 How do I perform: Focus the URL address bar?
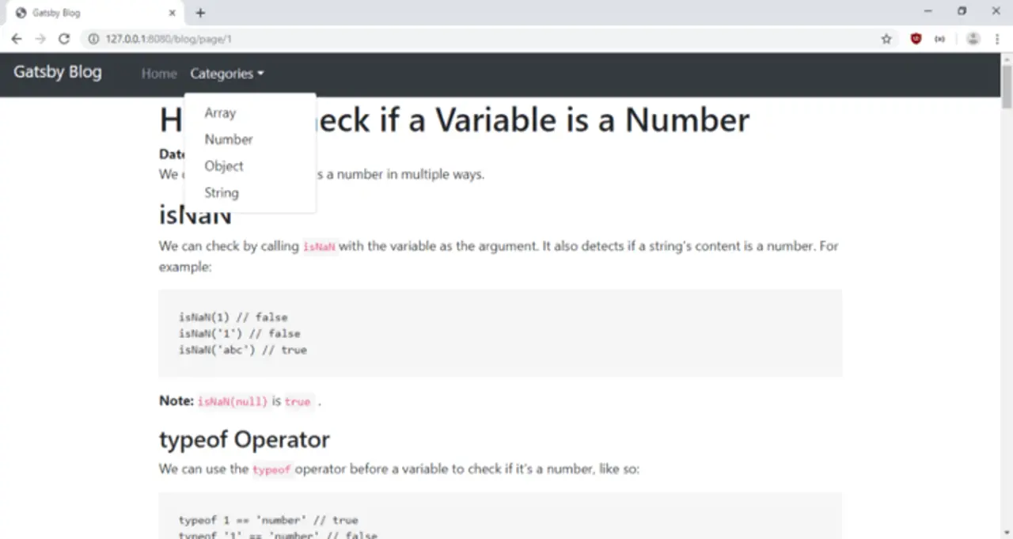coord(475,39)
